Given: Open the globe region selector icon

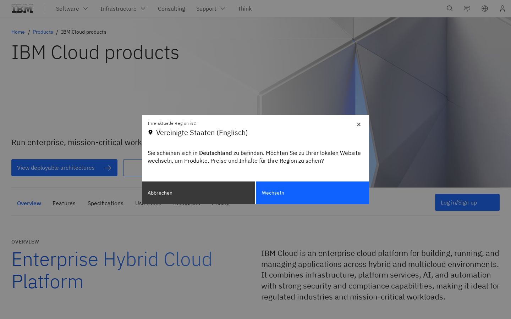Looking at the screenshot, I should [x=485, y=9].
